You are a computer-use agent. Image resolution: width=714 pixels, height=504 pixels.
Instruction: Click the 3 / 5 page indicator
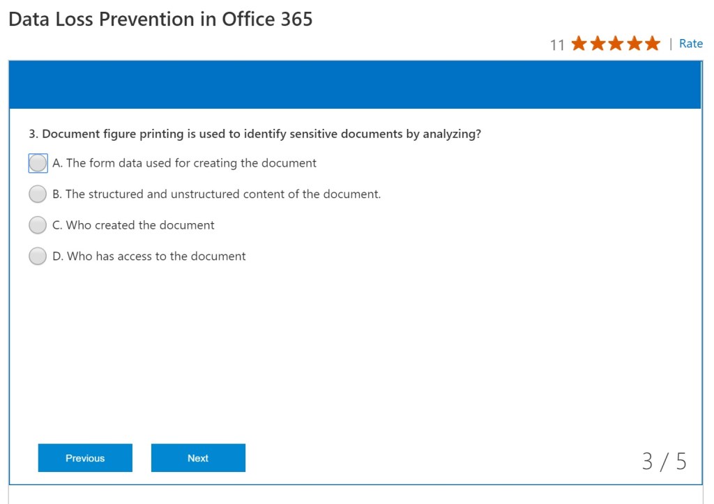click(664, 461)
